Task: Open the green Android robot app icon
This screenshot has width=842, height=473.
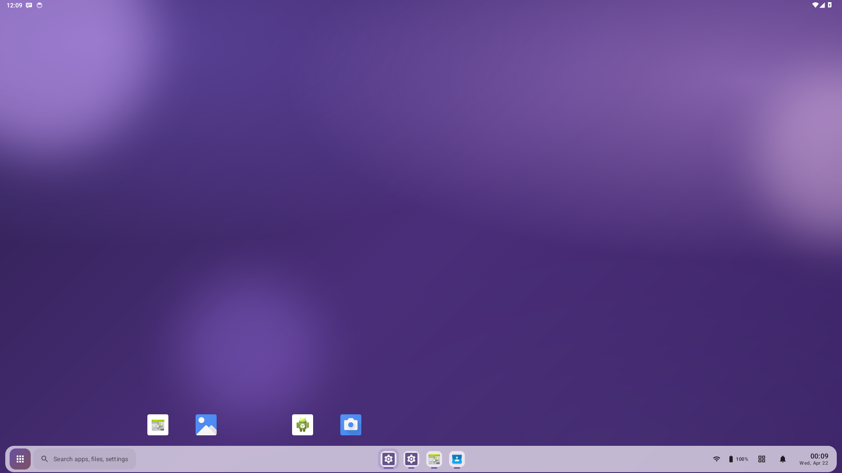Action: click(303, 425)
